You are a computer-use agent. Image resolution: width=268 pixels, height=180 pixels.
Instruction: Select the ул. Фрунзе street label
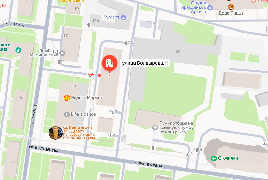34,115
